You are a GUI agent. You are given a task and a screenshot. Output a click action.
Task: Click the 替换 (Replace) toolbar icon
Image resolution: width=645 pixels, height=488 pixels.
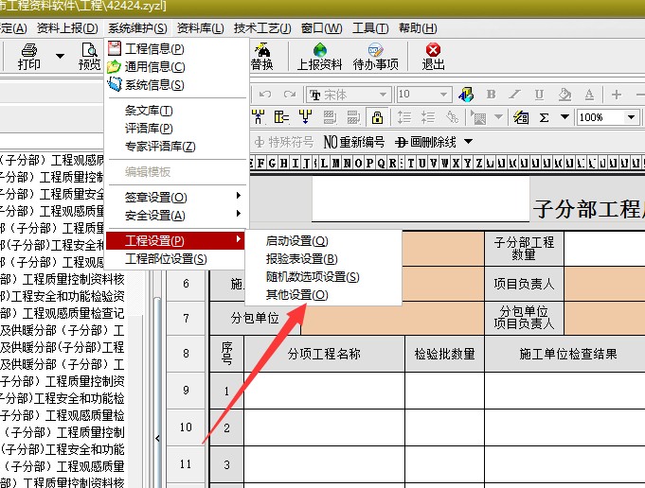pos(261,56)
